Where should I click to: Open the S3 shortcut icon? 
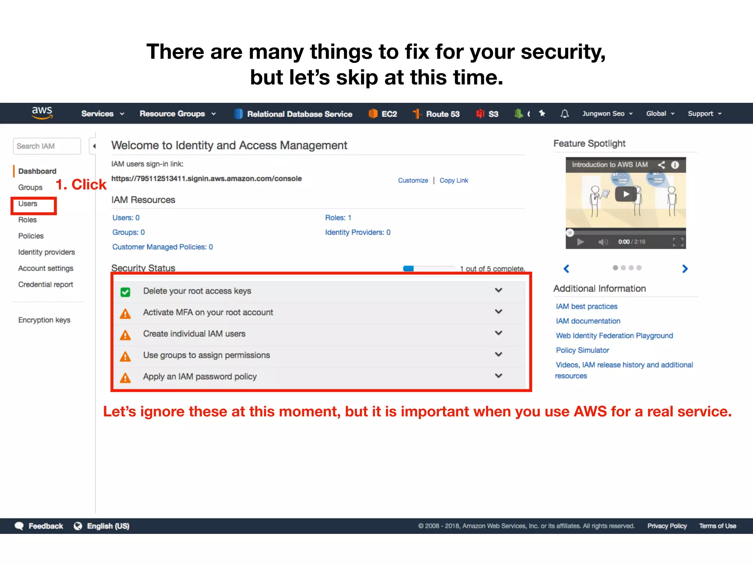point(480,114)
